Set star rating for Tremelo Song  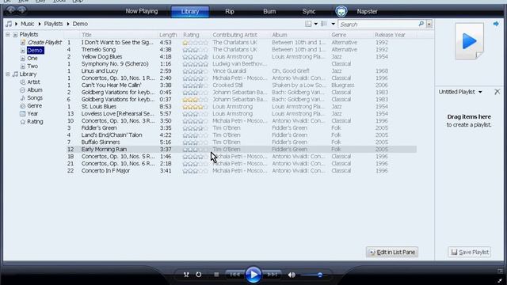(196, 50)
